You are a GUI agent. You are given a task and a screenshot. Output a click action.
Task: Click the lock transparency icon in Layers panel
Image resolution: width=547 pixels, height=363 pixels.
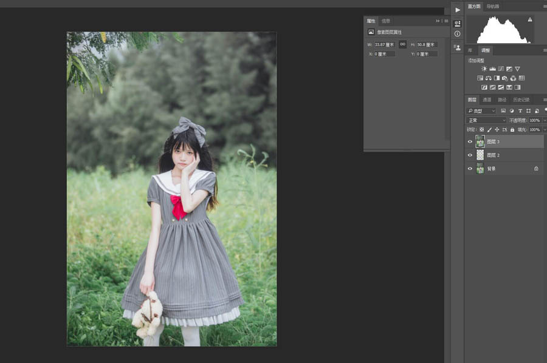(482, 129)
